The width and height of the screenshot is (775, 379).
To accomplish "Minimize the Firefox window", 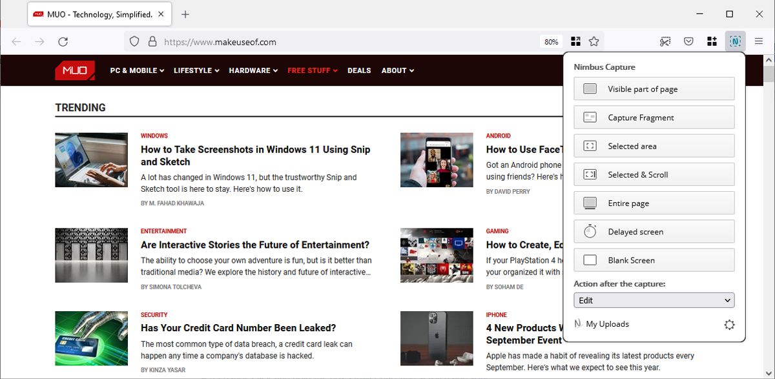I will click(699, 14).
